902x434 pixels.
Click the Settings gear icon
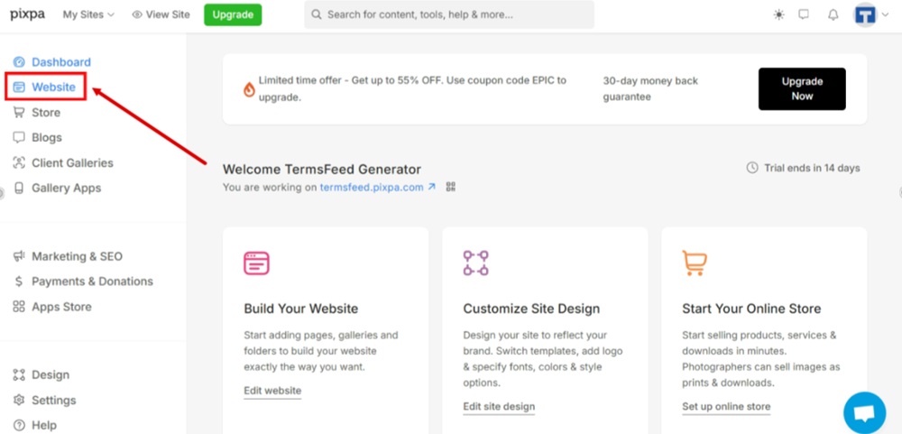coord(19,400)
